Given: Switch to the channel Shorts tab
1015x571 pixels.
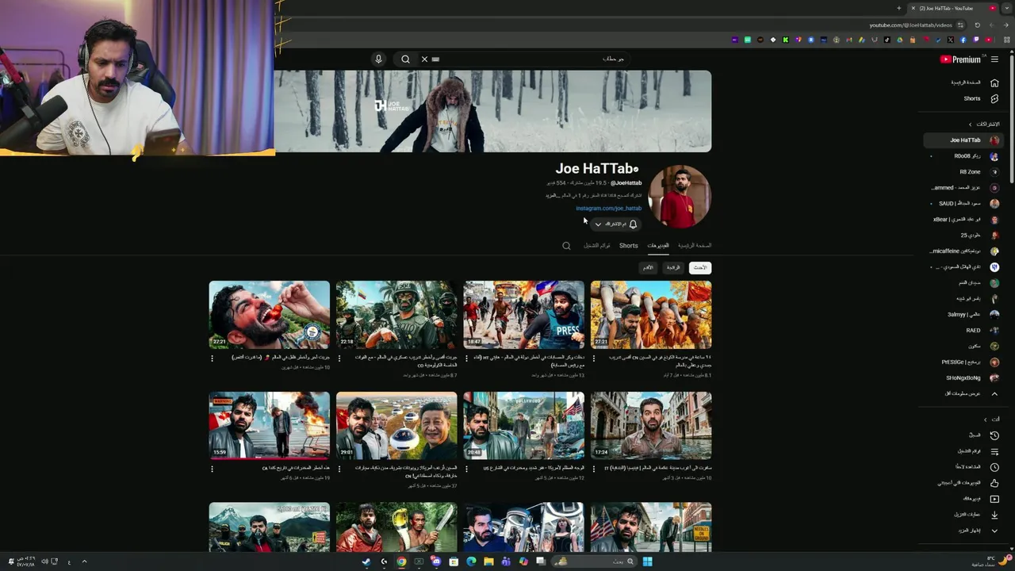Looking at the screenshot, I should [x=628, y=246].
